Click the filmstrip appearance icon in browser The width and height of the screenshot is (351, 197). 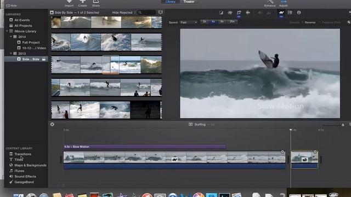(x=161, y=12)
